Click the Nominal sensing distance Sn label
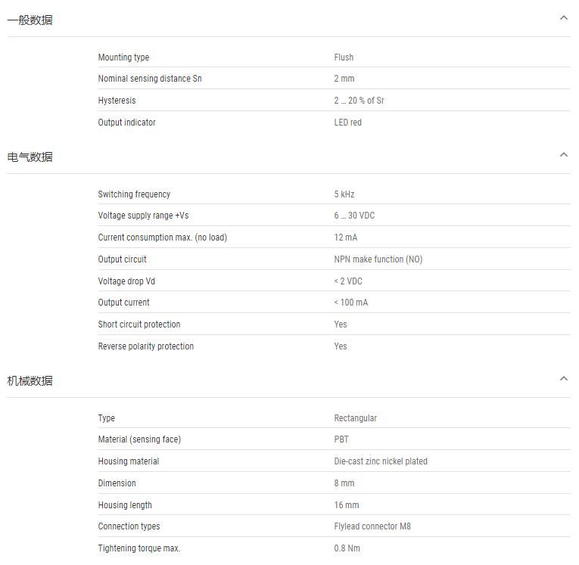Screen dimensions: 579x565 (150, 79)
